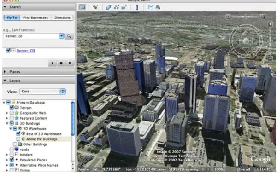Click the zoom in plus button on map

[270, 24]
